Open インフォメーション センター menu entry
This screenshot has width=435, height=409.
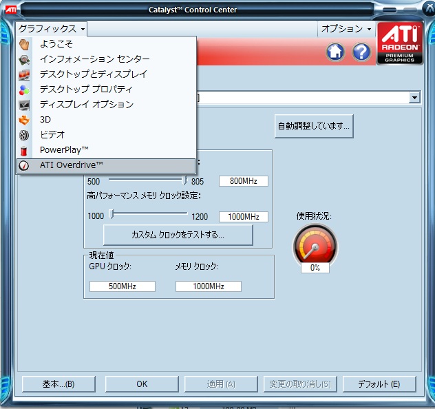(x=106, y=59)
